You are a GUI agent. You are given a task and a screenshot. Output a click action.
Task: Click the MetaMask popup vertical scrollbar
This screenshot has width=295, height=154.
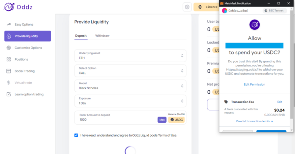(292, 65)
